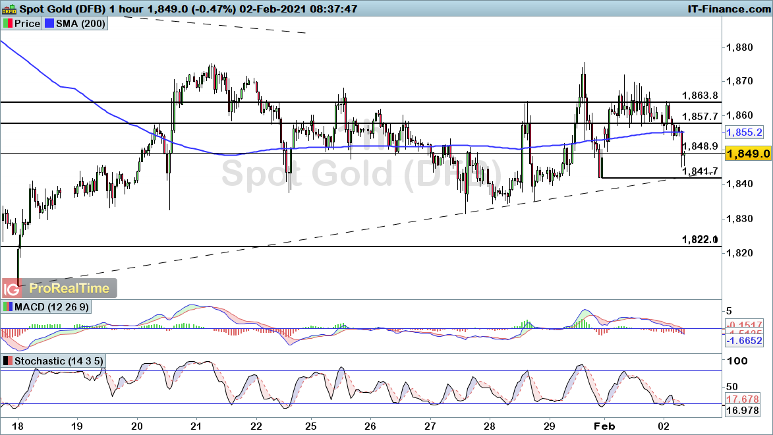
Task: Click the Spot Gold (DFB) instrument name in the title
Action: (x=63, y=9)
